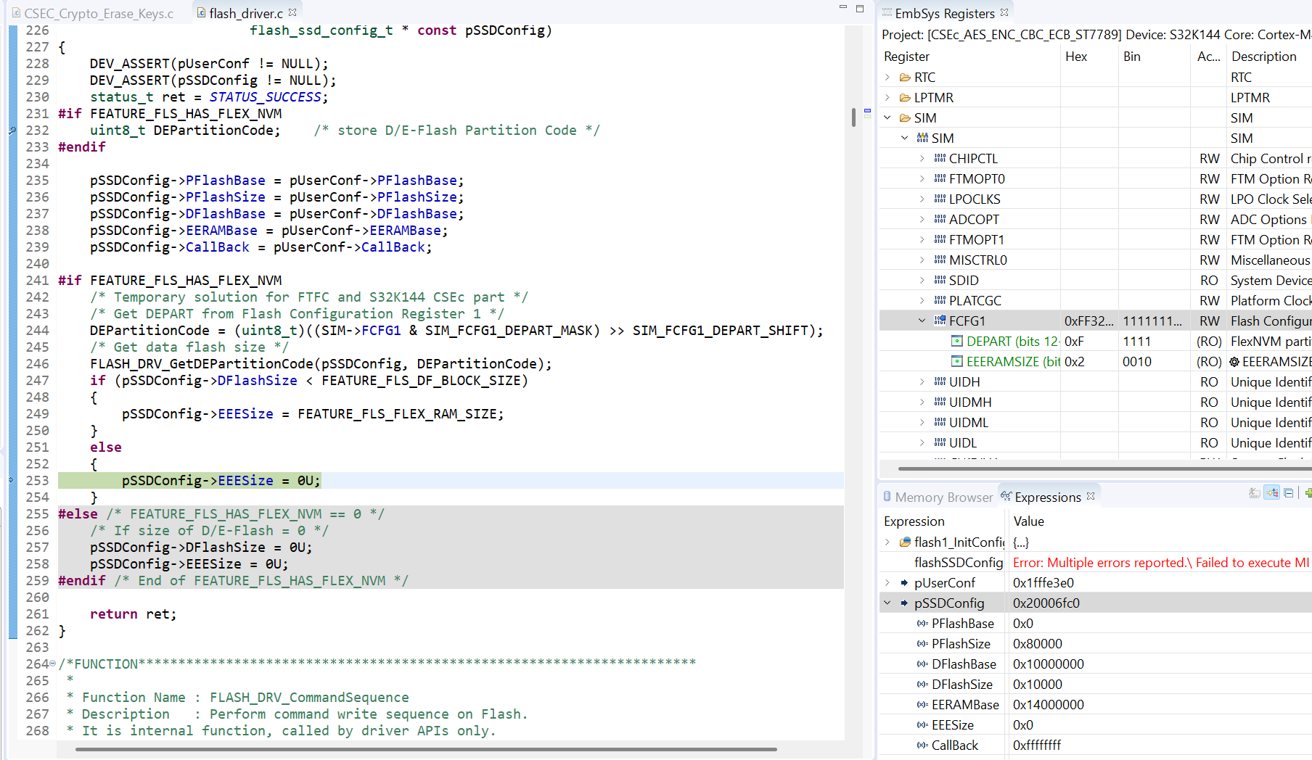Image resolution: width=1312 pixels, height=760 pixels.
Task: Collapse the FCFG1 register entry
Action: pyautogui.click(x=922, y=320)
